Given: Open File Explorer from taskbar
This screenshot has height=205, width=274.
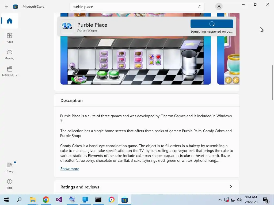Looking at the screenshot, I should 33,200.
